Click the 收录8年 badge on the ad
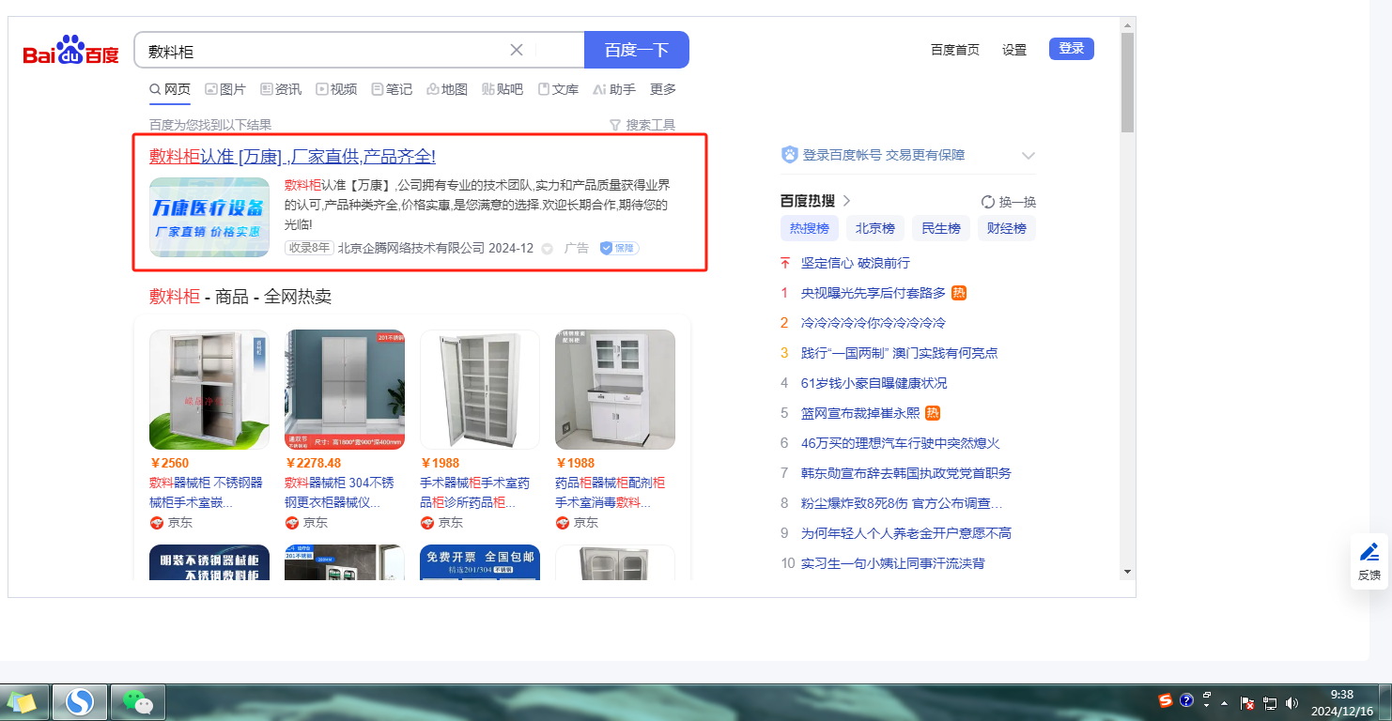The image size is (1392, 721). coord(309,248)
